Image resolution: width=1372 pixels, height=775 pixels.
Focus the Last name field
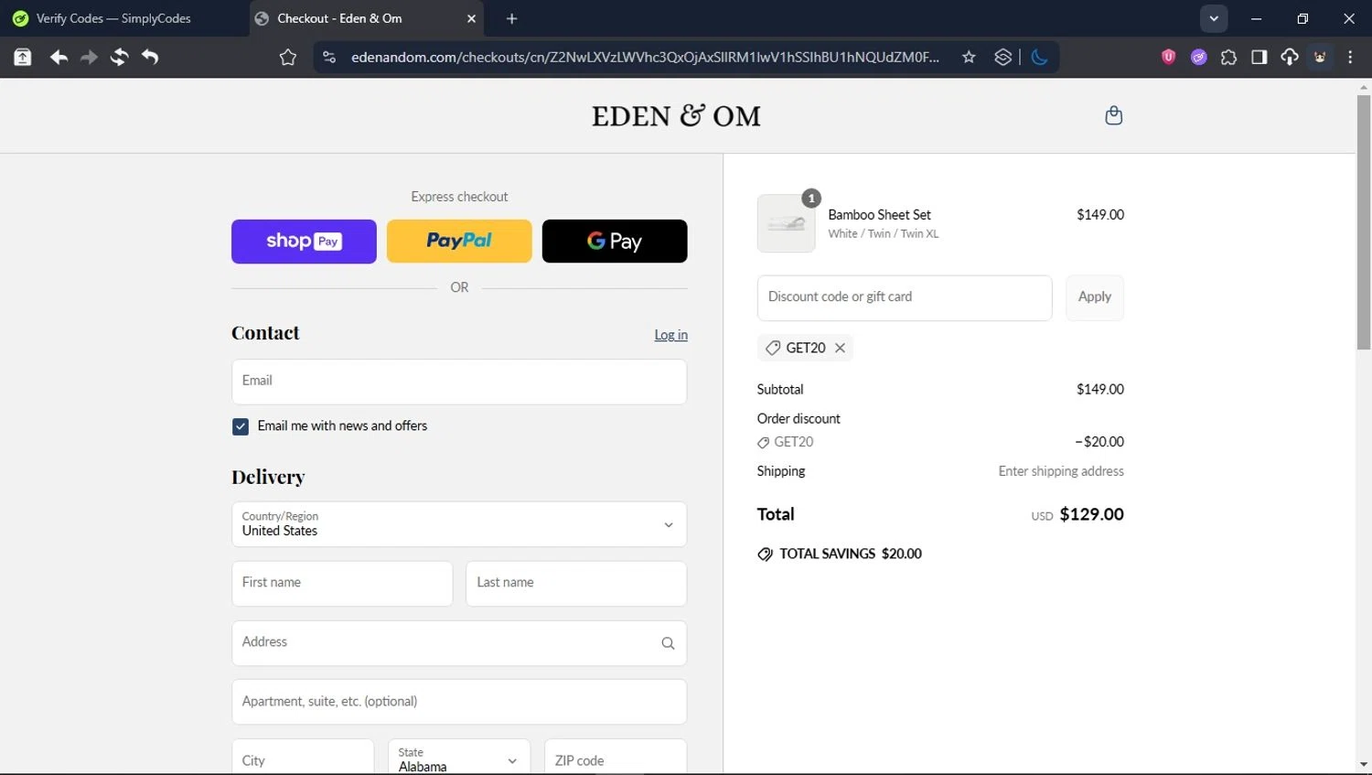(576, 584)
